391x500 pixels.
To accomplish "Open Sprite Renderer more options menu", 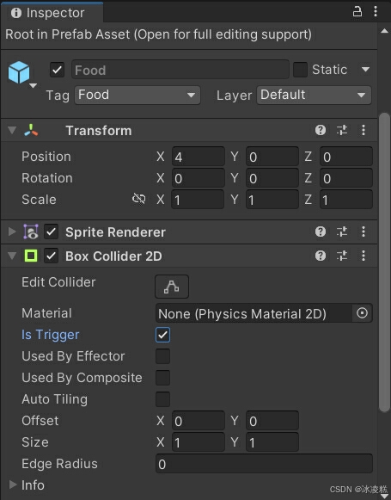I will [364, 231].
